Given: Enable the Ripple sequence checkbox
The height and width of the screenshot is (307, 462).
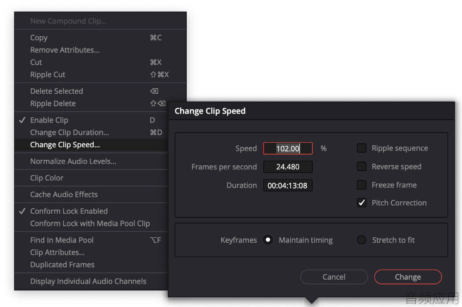Looking at the screenshot, I should pyautogui.click(x=362, y=148).
